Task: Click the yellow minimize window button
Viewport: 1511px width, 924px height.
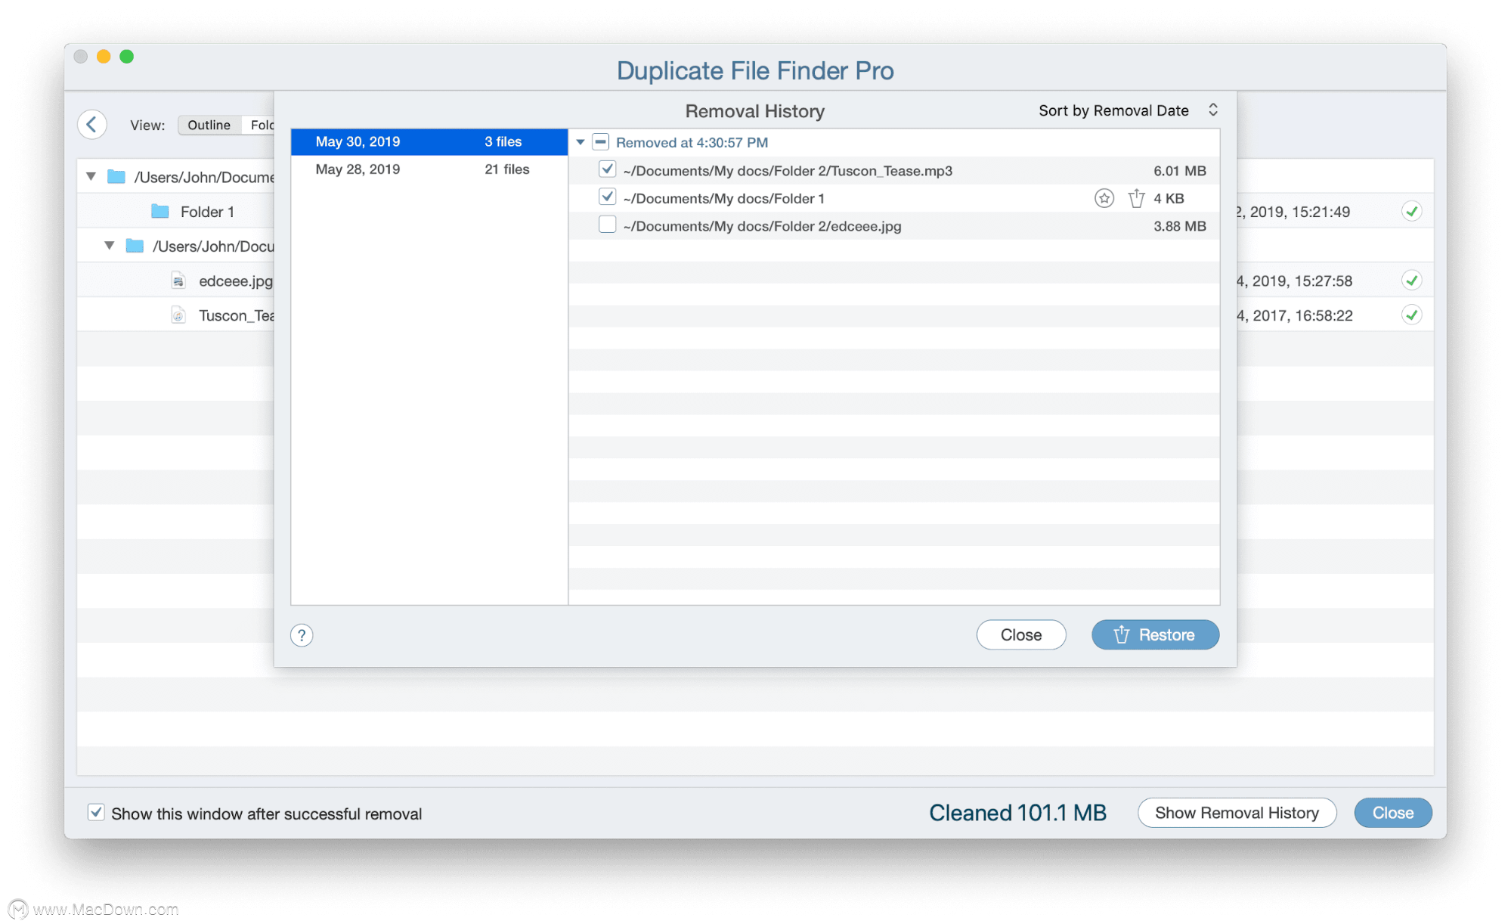Action: pyautogui.click(x=104, y=56)
